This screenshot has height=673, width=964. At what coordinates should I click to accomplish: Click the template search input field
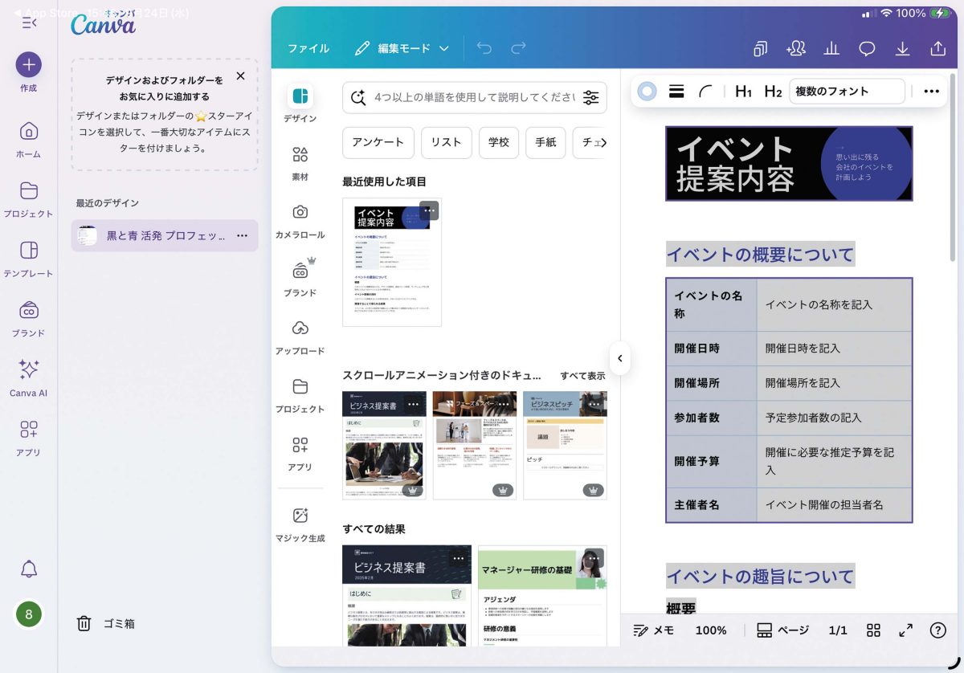coord(474,98)
